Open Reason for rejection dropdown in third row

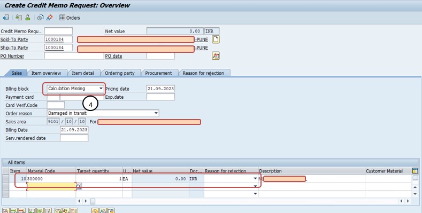255,194
